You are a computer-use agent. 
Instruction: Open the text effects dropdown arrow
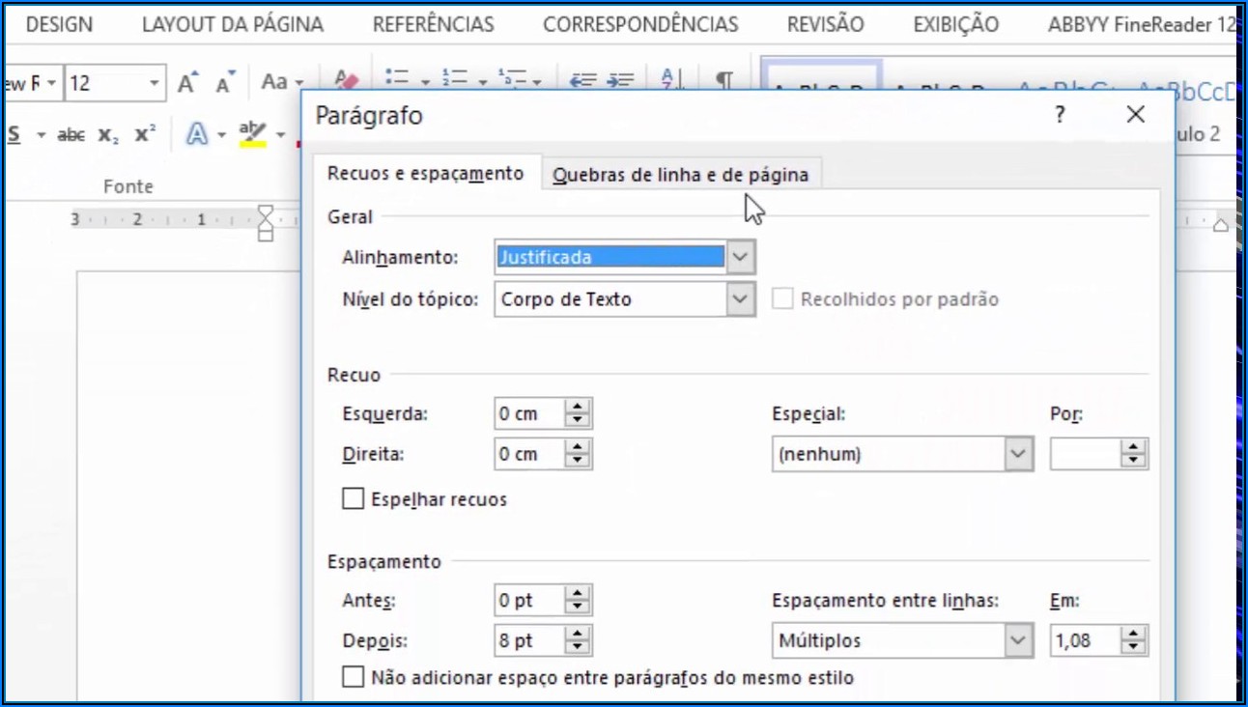222,135
